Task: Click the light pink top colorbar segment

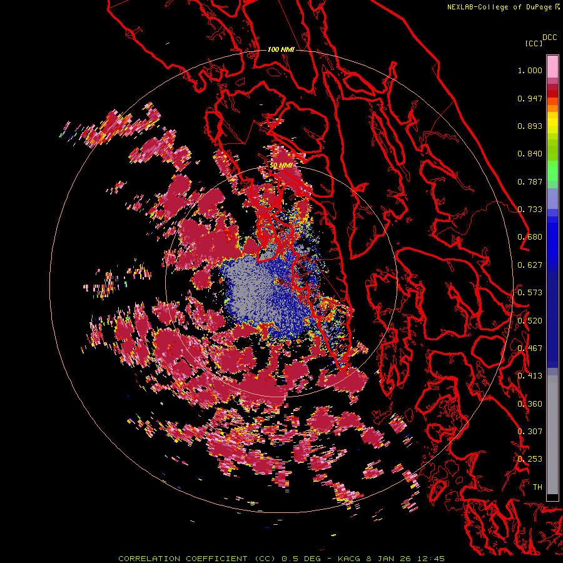Action: pyautogui.click(x=552, y=66)
